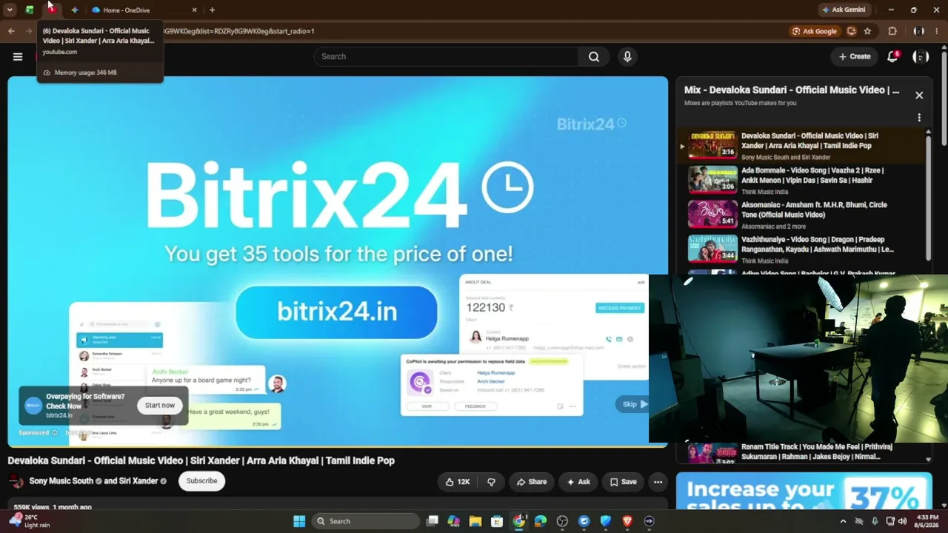Expand the system tray hidden icons chevron
Screen dimensions: 948x533
[843, 521]
